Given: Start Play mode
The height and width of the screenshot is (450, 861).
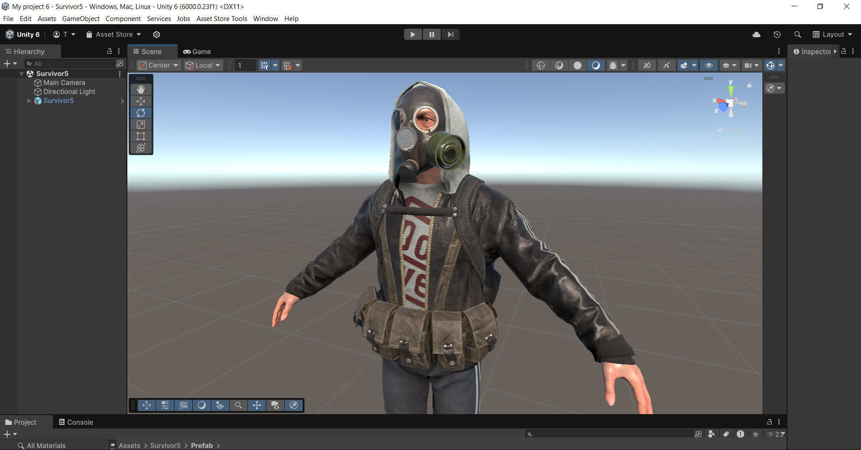Looking at the screenshot, I should [413, 35].
